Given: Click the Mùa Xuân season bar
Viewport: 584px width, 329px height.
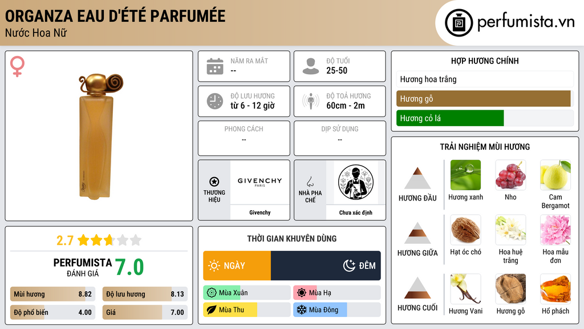Looking at the screenshot, I should tap(246, 293).
